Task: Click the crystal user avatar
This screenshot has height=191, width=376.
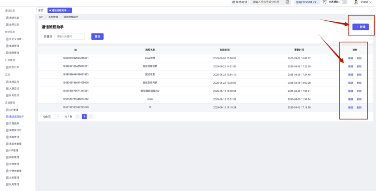Action: [356, 2]
